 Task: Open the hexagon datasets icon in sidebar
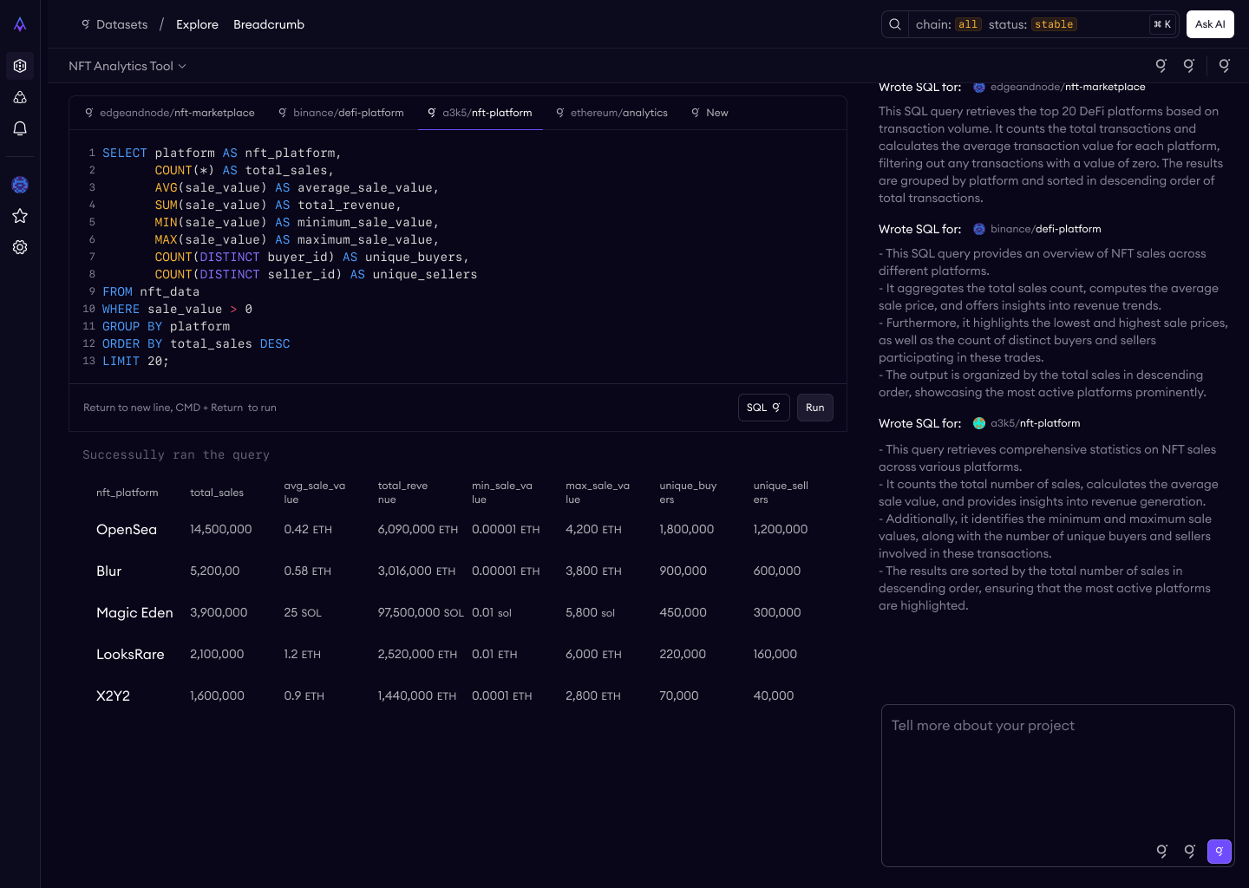coord(20,66)
